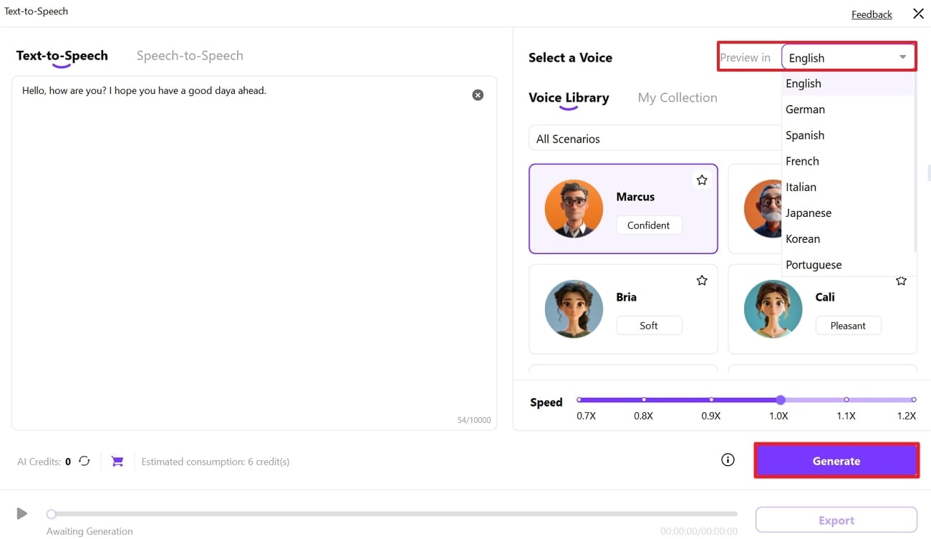The width and height of the screenshot is (931, 539).
Task: Add Cali voice to favorites
Action: [x=901, y=281]
